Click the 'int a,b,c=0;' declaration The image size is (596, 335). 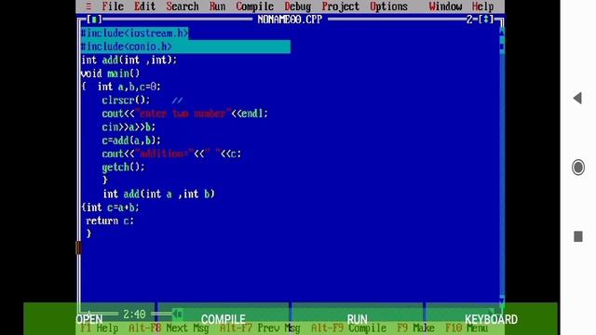tap(129, 87)
